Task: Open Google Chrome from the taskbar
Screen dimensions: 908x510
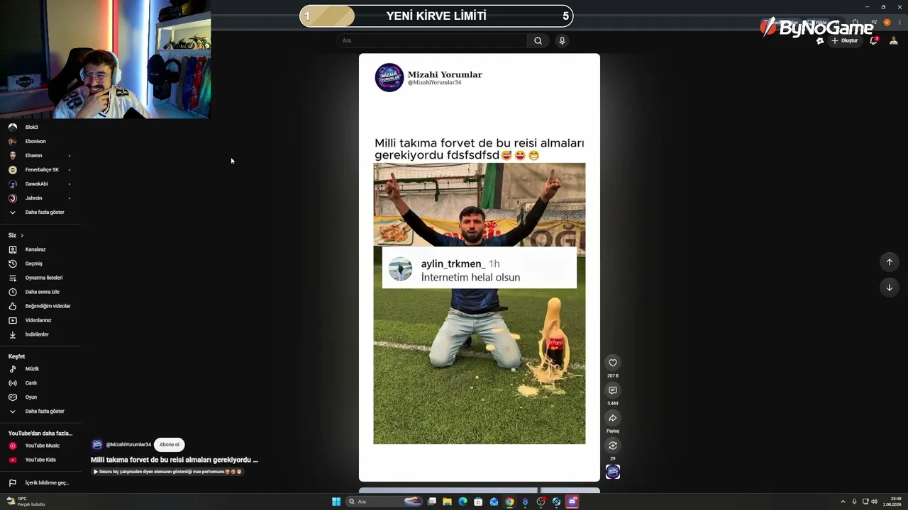Action: 509,501
